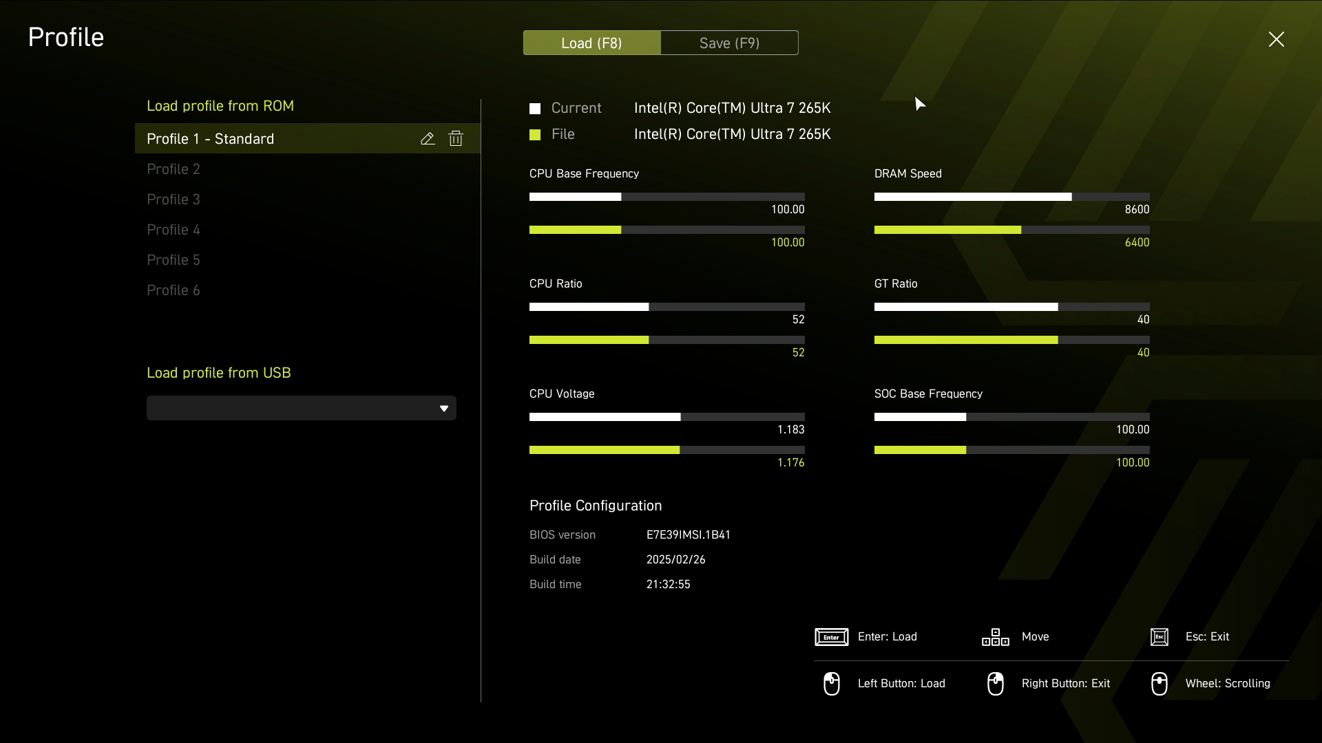Click the left mouse button Load icon
Screen dimensions: 1322x743
coord(831,684)
